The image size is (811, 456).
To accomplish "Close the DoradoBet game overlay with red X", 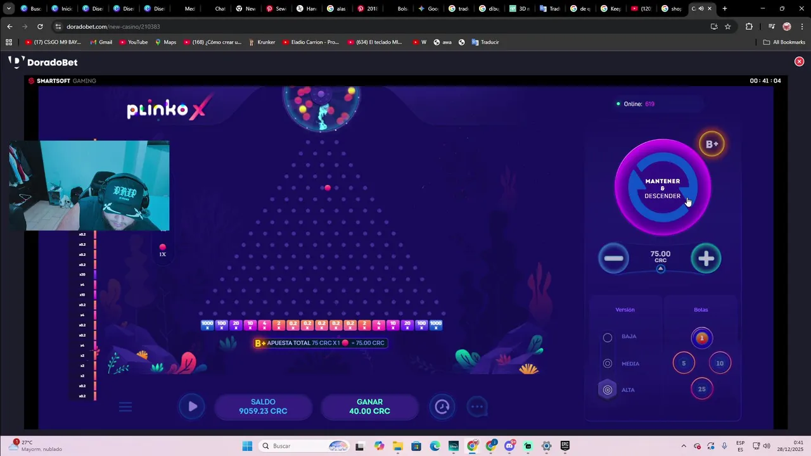I will click(799, 61).
